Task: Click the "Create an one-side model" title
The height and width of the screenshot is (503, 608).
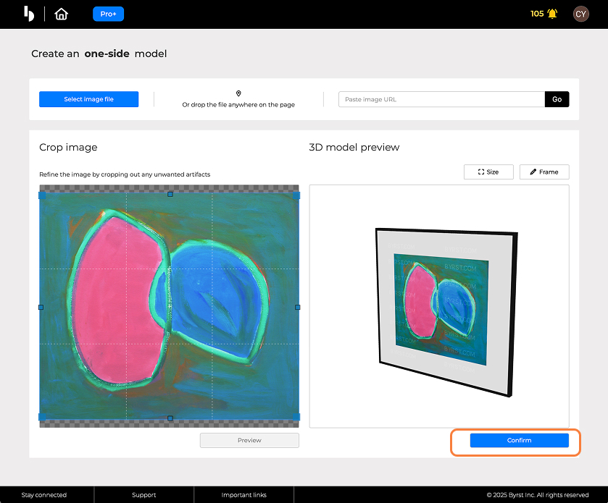Action: coord(99,54)
